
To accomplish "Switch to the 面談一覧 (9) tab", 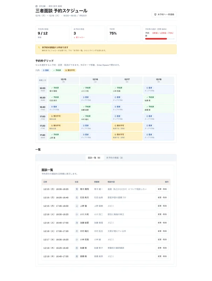I will click(94, 158).
